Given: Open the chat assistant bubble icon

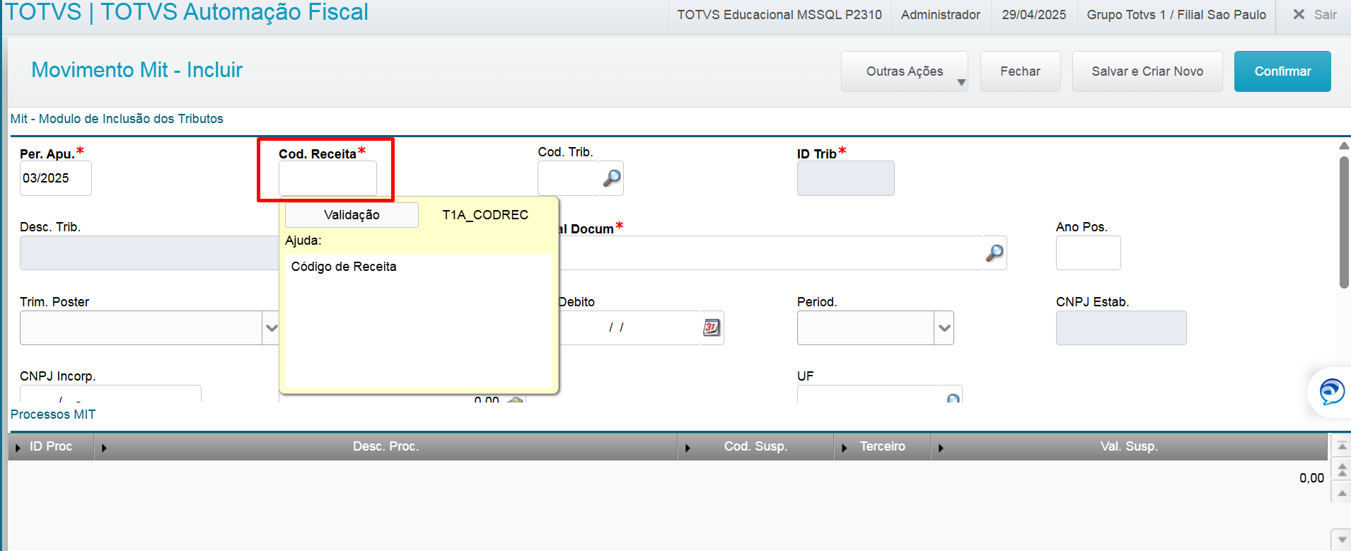Looking at the screenshot, I should (x=1331, y=391).
